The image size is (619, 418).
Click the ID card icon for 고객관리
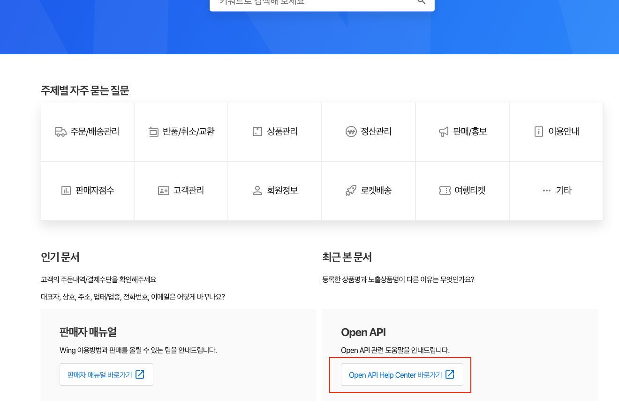coord(163,191)
